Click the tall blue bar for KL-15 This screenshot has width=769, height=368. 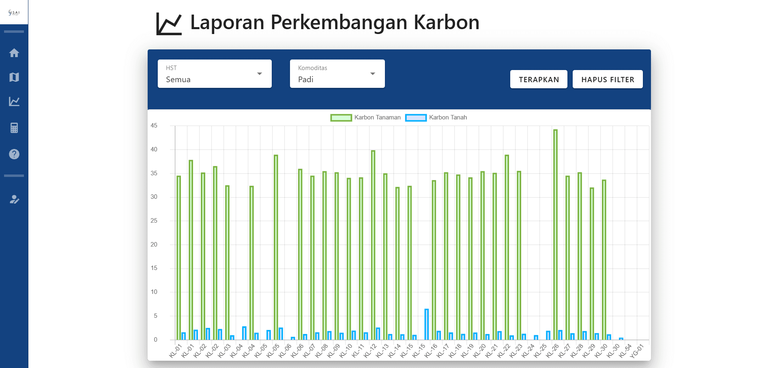click(426, 324)
